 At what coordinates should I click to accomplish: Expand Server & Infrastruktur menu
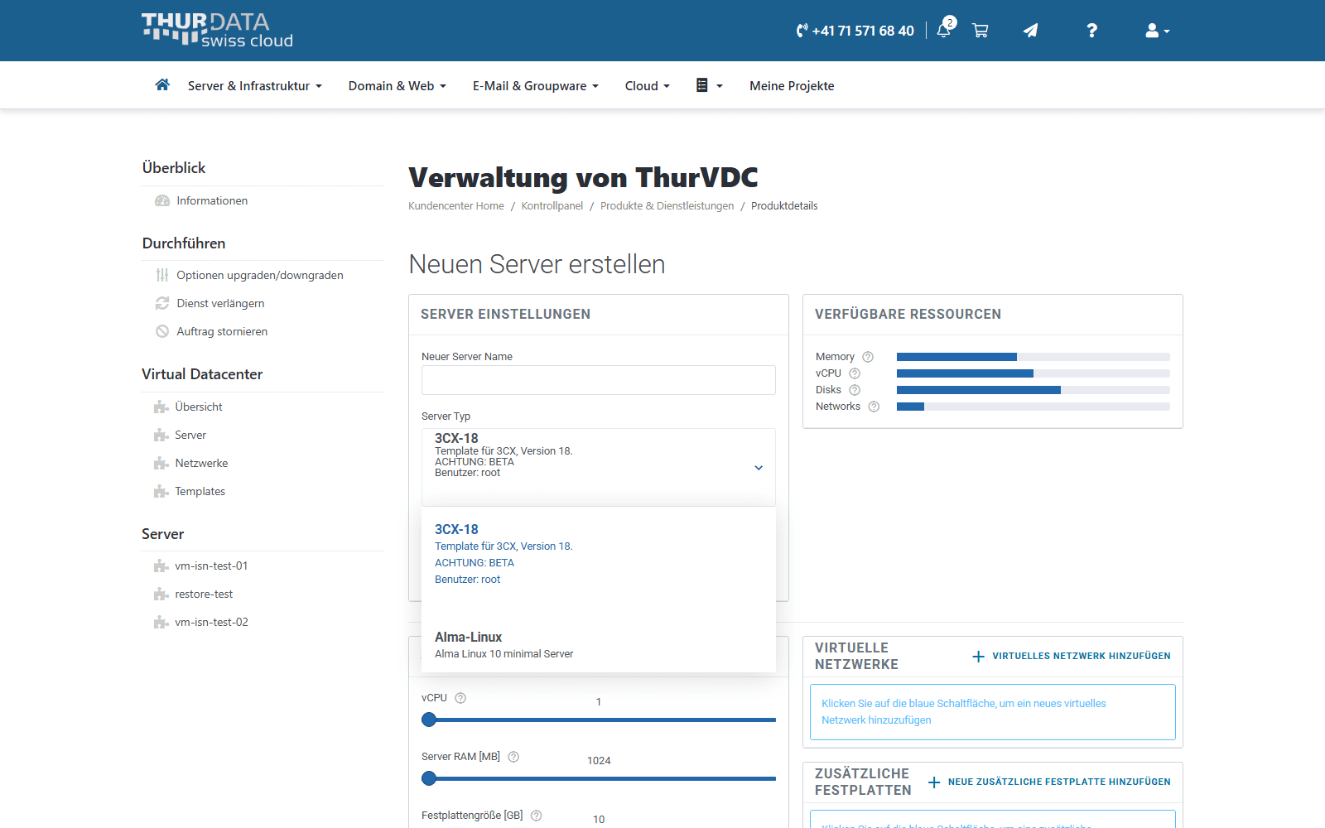pos(254,86)
